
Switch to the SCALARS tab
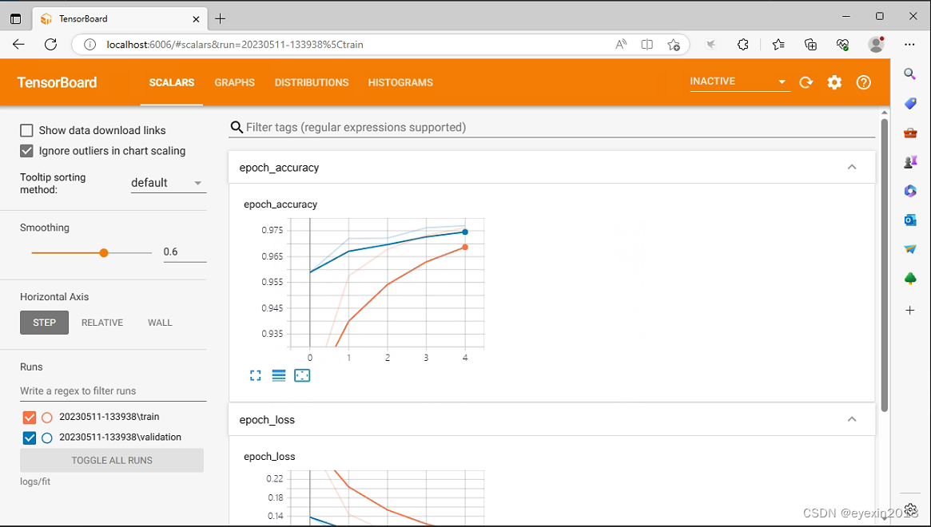172,82
